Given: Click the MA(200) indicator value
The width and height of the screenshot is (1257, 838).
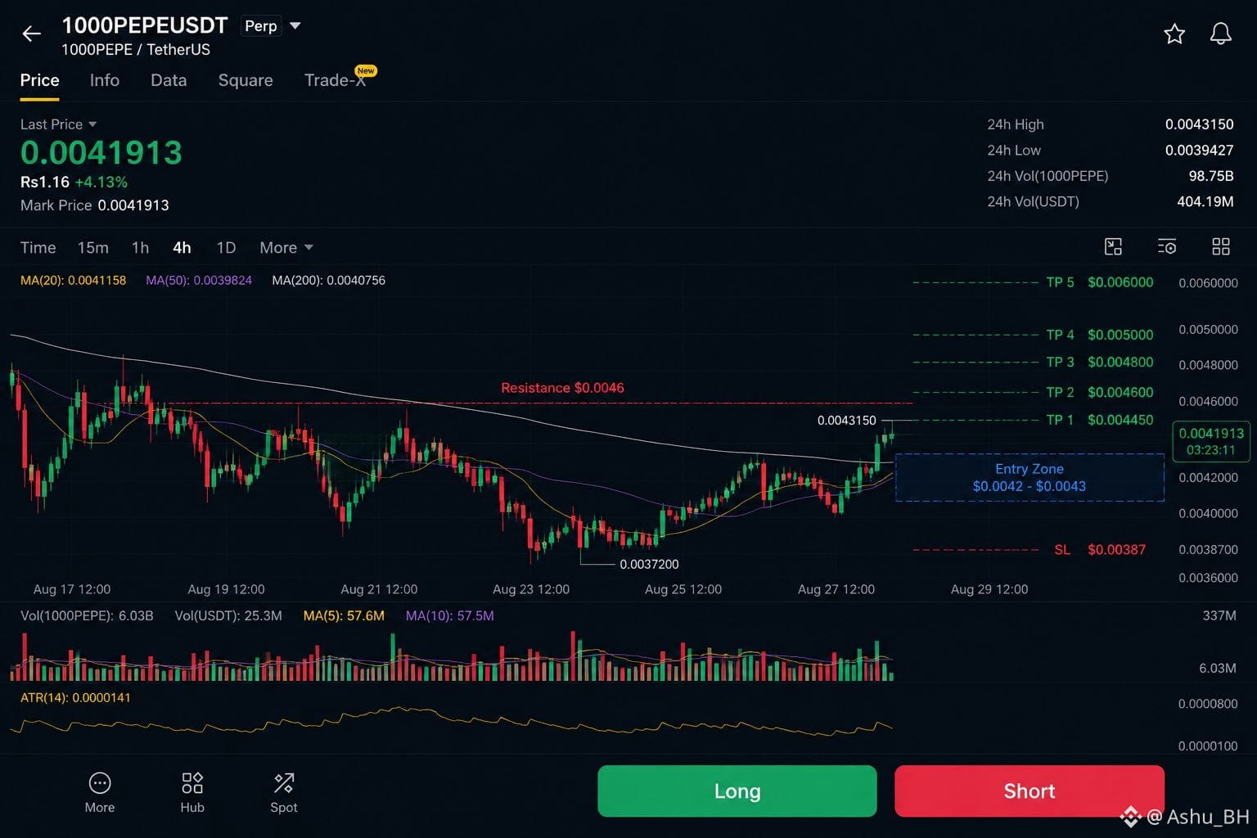Looking at the screenshot, I should click(328, 281).
